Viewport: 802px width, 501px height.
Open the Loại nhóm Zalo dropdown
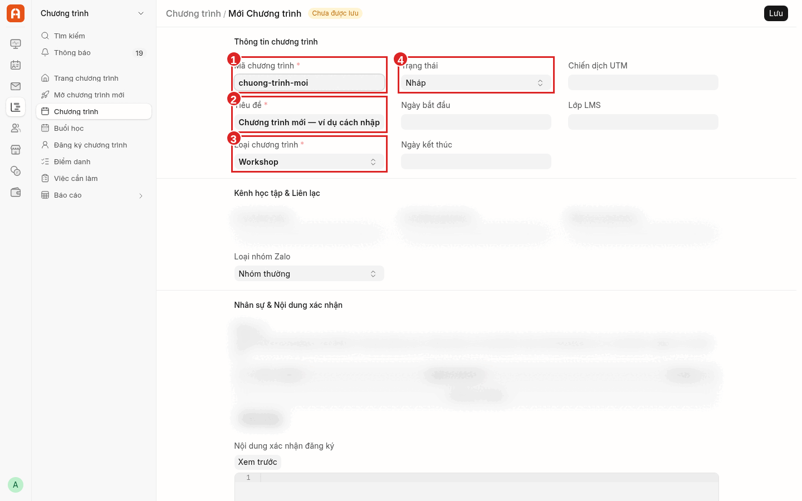pos(309,273)
